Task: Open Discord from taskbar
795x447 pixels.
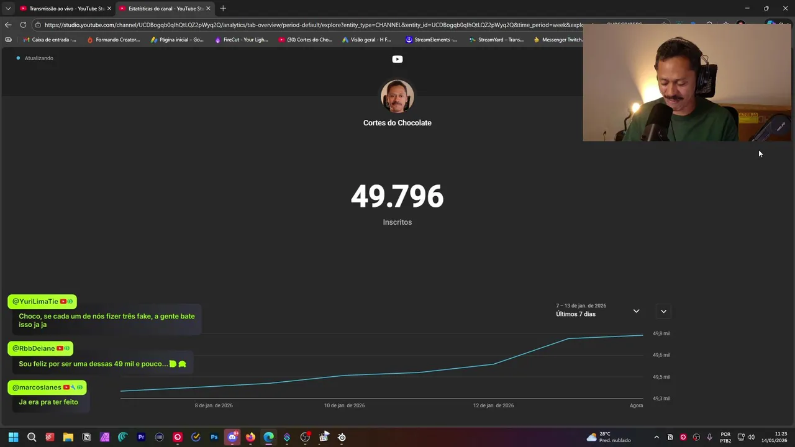Action: pos(232,437)
